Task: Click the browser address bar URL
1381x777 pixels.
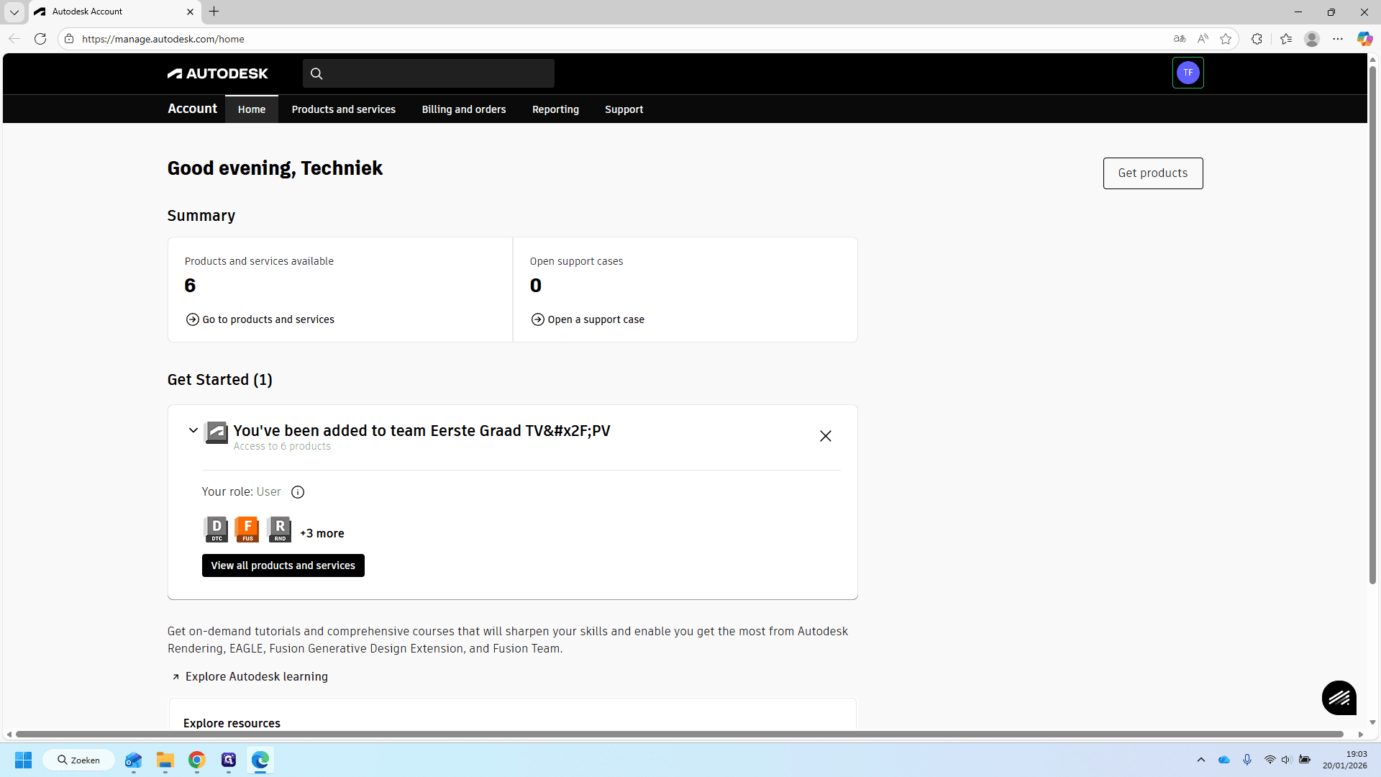Action: pos(163,39)
